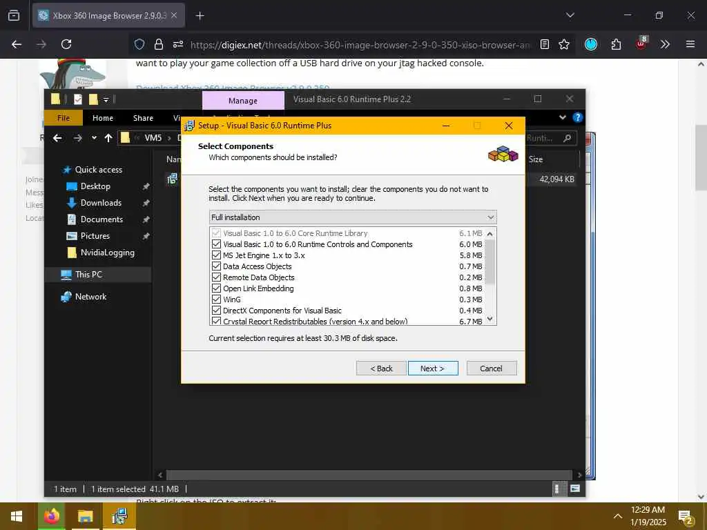
Task: Bookmark page with star icon
Action: click(564, 44)
